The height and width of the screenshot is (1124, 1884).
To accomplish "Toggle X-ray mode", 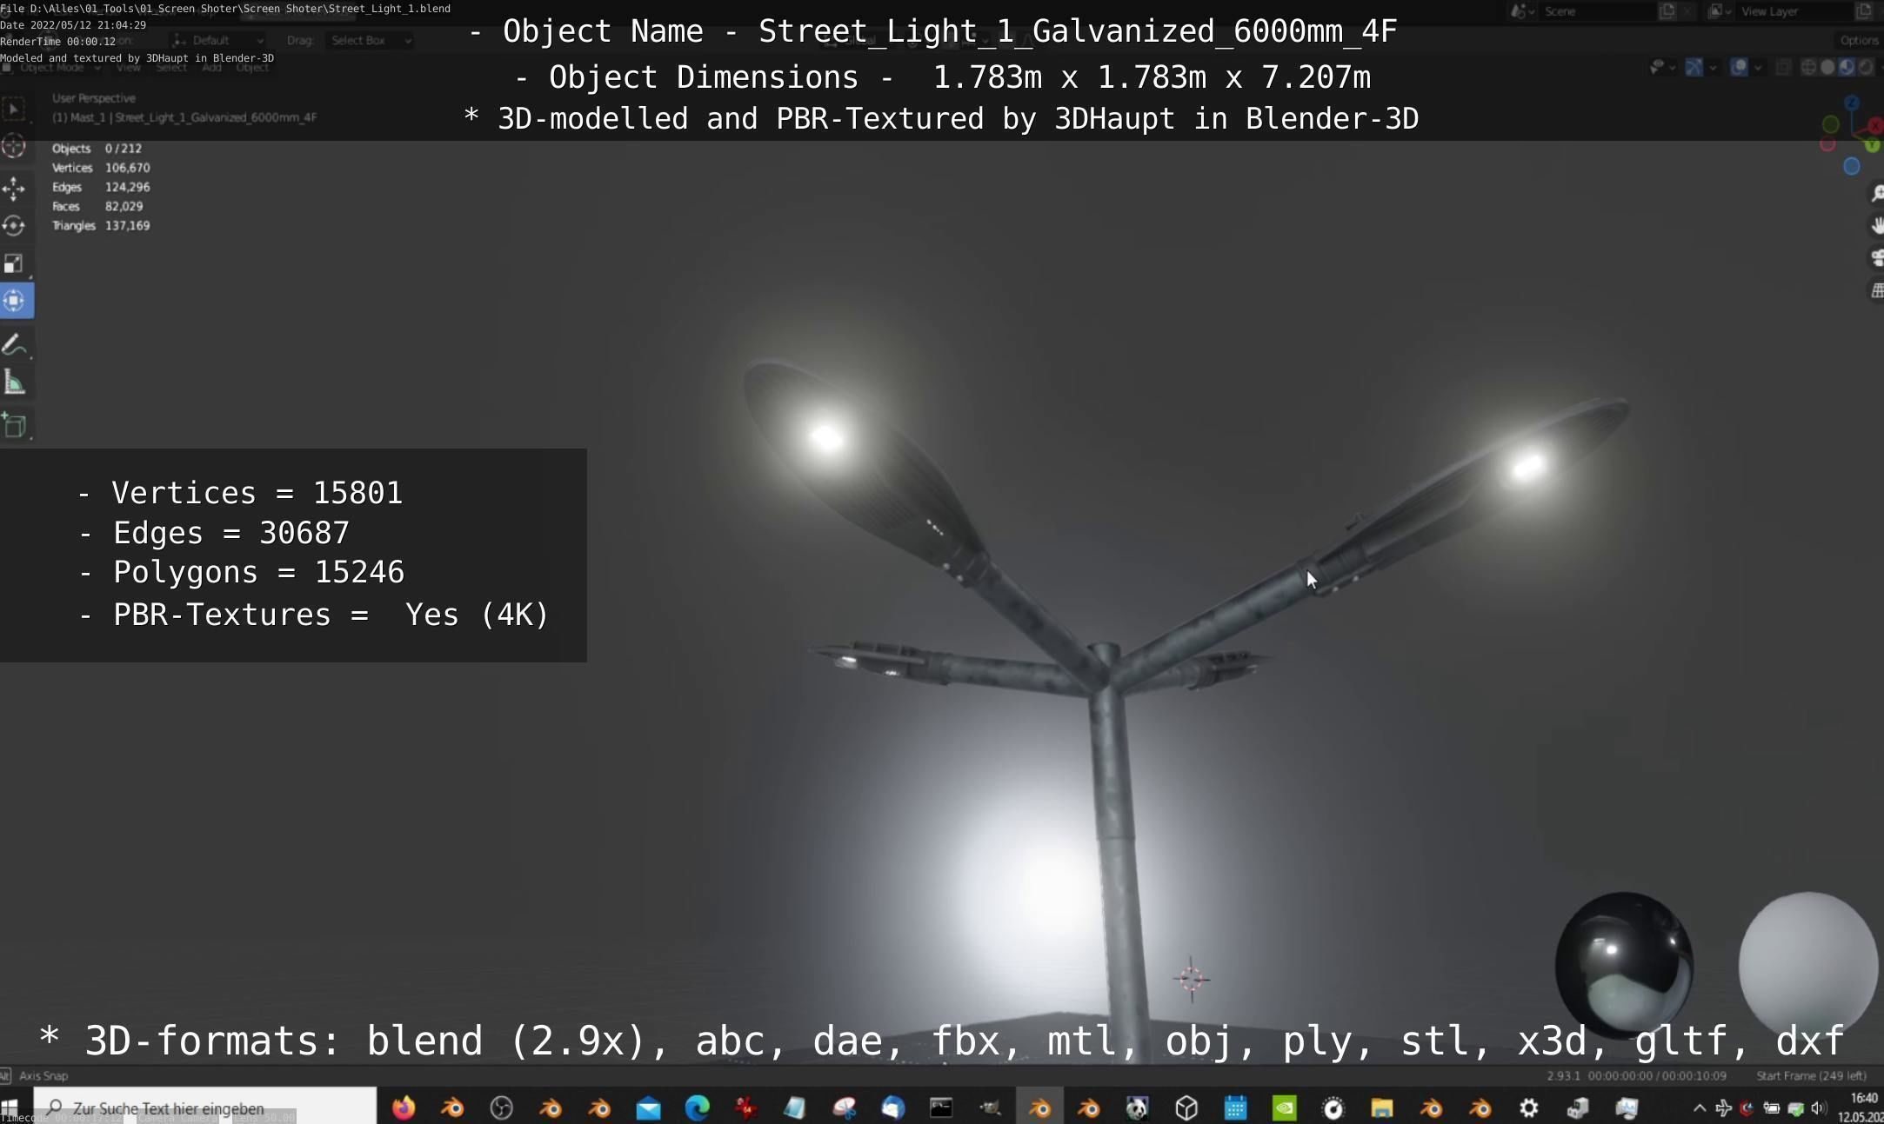I will [1783, 67].
